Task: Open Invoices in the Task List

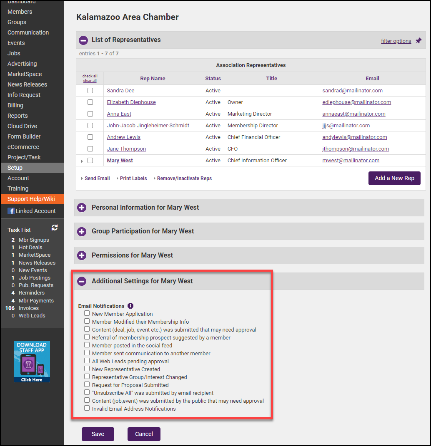Action: [x=28, y=308]
